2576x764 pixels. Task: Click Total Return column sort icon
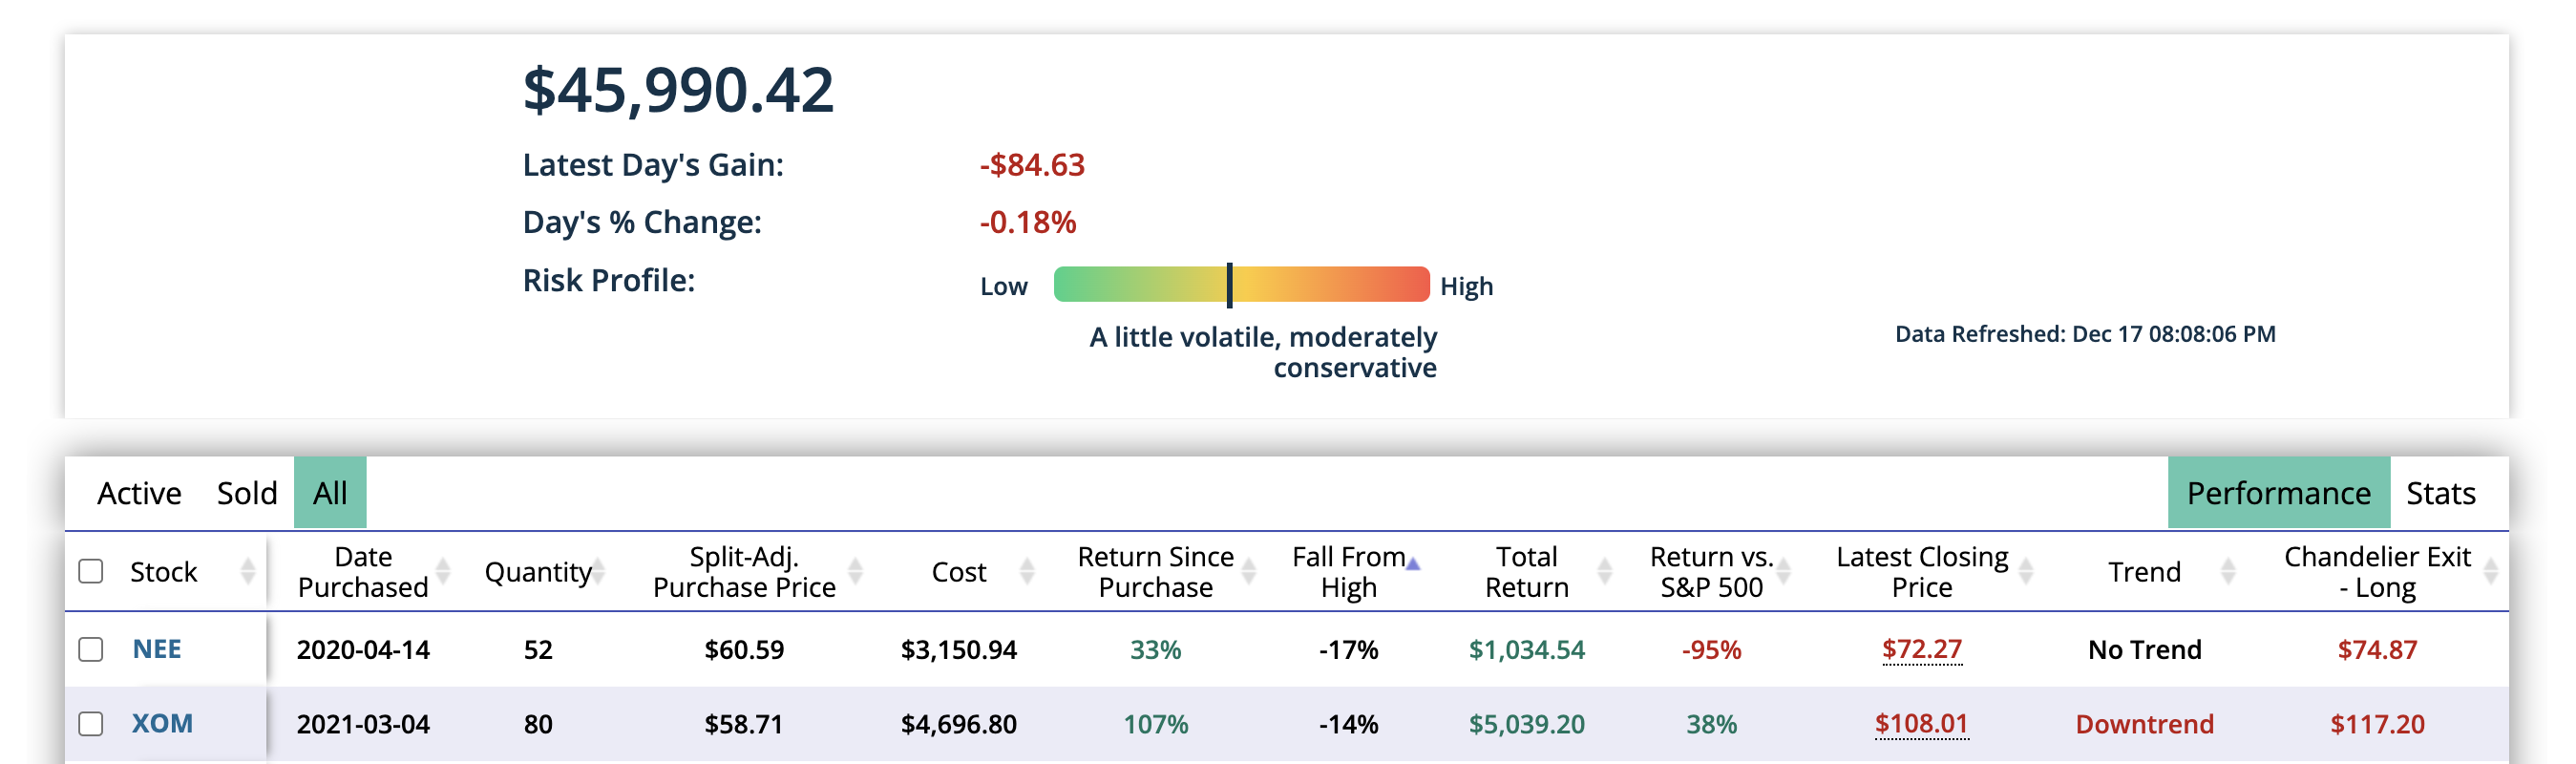coord(1604,571)
